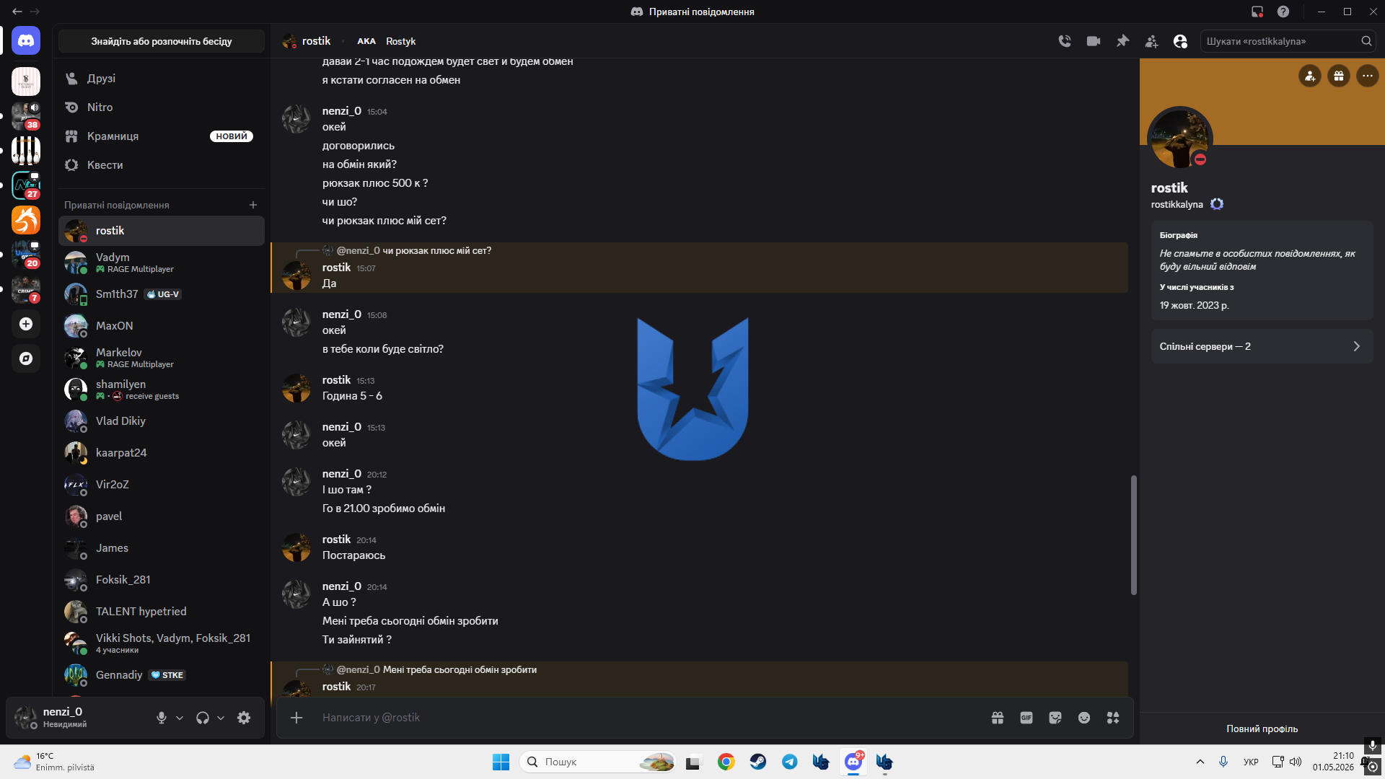Open the pavel conversation
Viewport: 1385px width, 779px height.
point(162,516)
